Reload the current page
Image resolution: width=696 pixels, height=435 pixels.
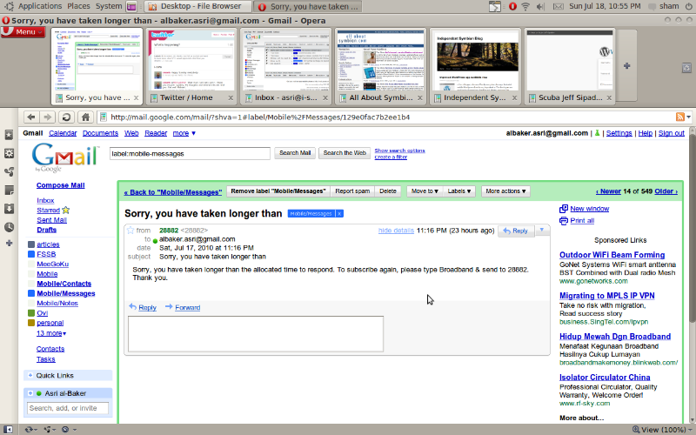66,117
